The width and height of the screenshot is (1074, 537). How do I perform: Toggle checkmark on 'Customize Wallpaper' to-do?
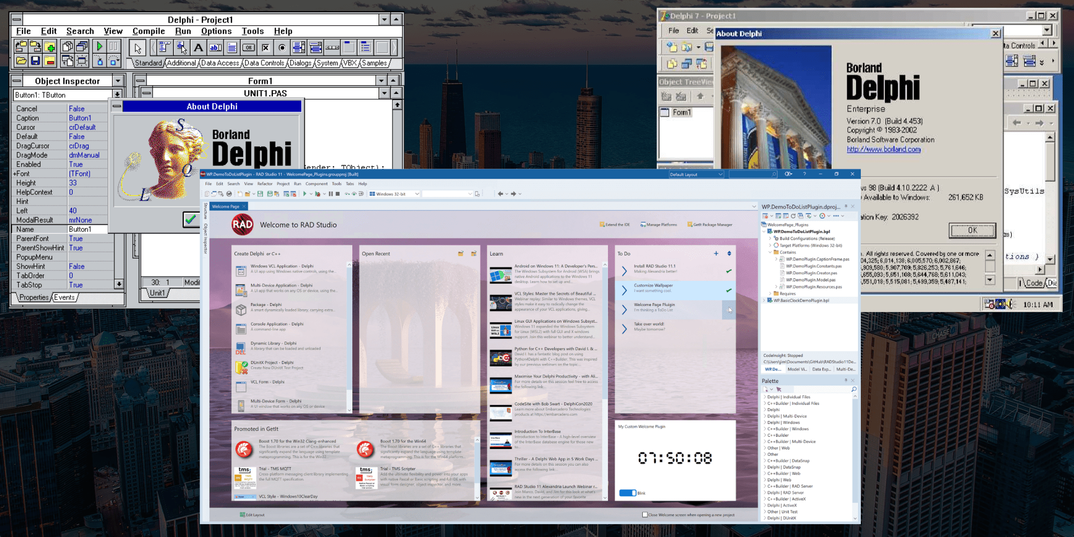[729, 291]
